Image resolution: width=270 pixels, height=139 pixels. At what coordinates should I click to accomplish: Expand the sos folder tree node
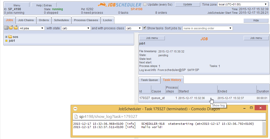point(6,37)
